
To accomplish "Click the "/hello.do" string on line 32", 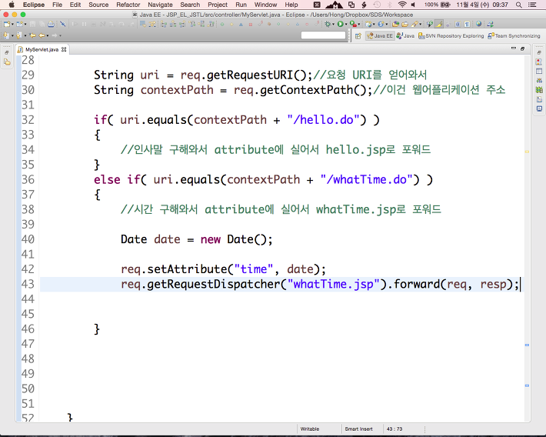I will (x=323, y=120).
